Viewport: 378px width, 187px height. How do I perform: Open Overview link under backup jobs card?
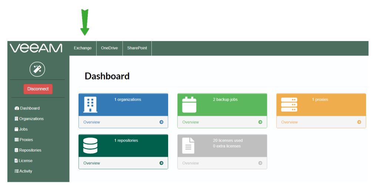[x=190, y=122]
